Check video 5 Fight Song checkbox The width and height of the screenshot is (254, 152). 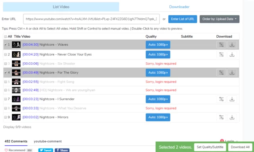tap(6, 82)
